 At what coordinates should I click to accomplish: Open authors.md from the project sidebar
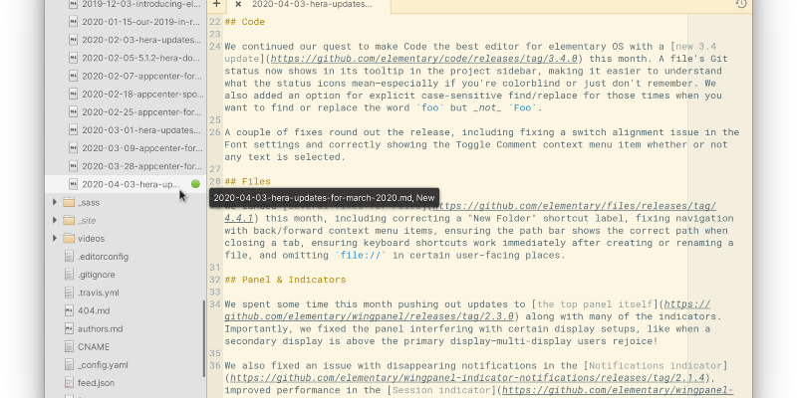pyautogui.click(x=100, y=328)
